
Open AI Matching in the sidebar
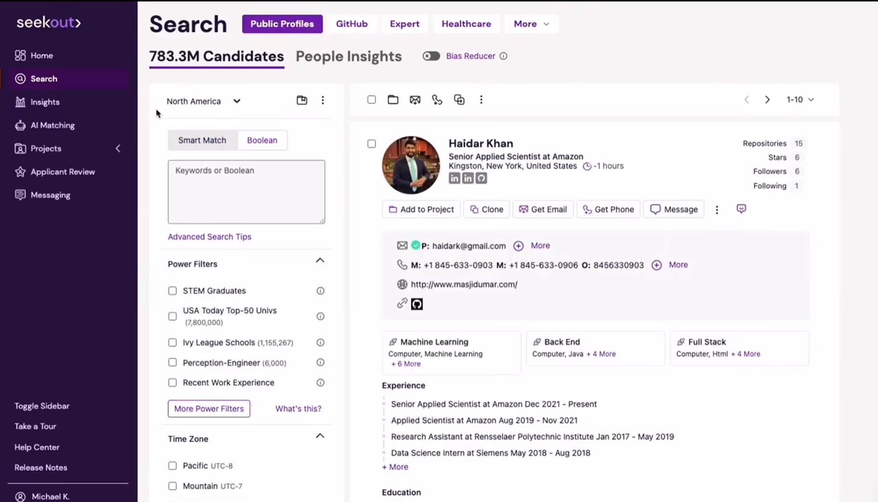pos(45,125)
